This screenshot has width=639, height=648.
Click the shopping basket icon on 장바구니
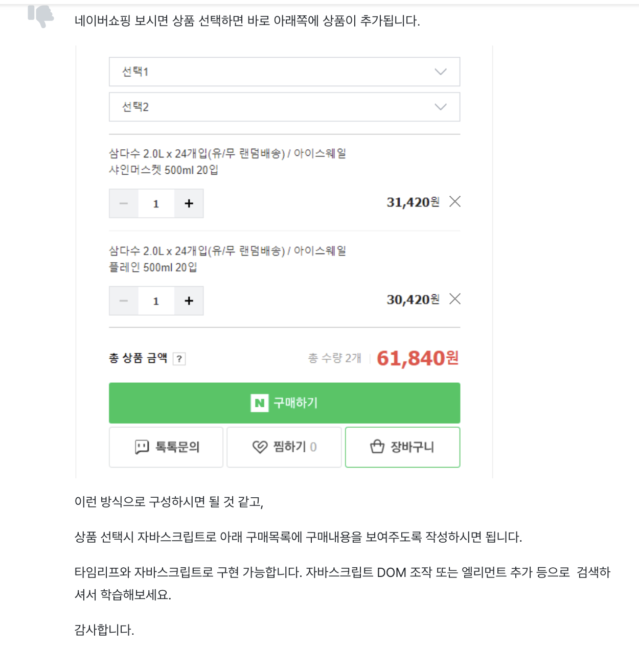click(377, 447)
